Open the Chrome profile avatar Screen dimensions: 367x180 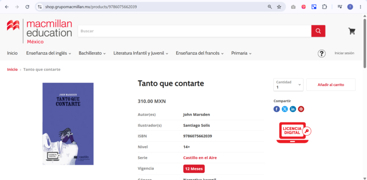click(350, 7)
